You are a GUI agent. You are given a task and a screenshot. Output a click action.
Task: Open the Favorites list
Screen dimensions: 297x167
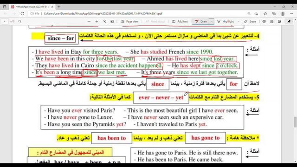tap(265, 13)
